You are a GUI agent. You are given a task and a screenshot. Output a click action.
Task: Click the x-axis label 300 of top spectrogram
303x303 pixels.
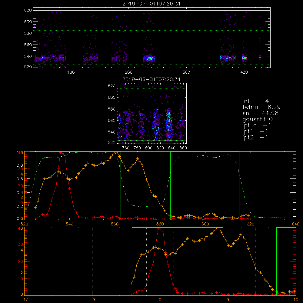(186, 72)
